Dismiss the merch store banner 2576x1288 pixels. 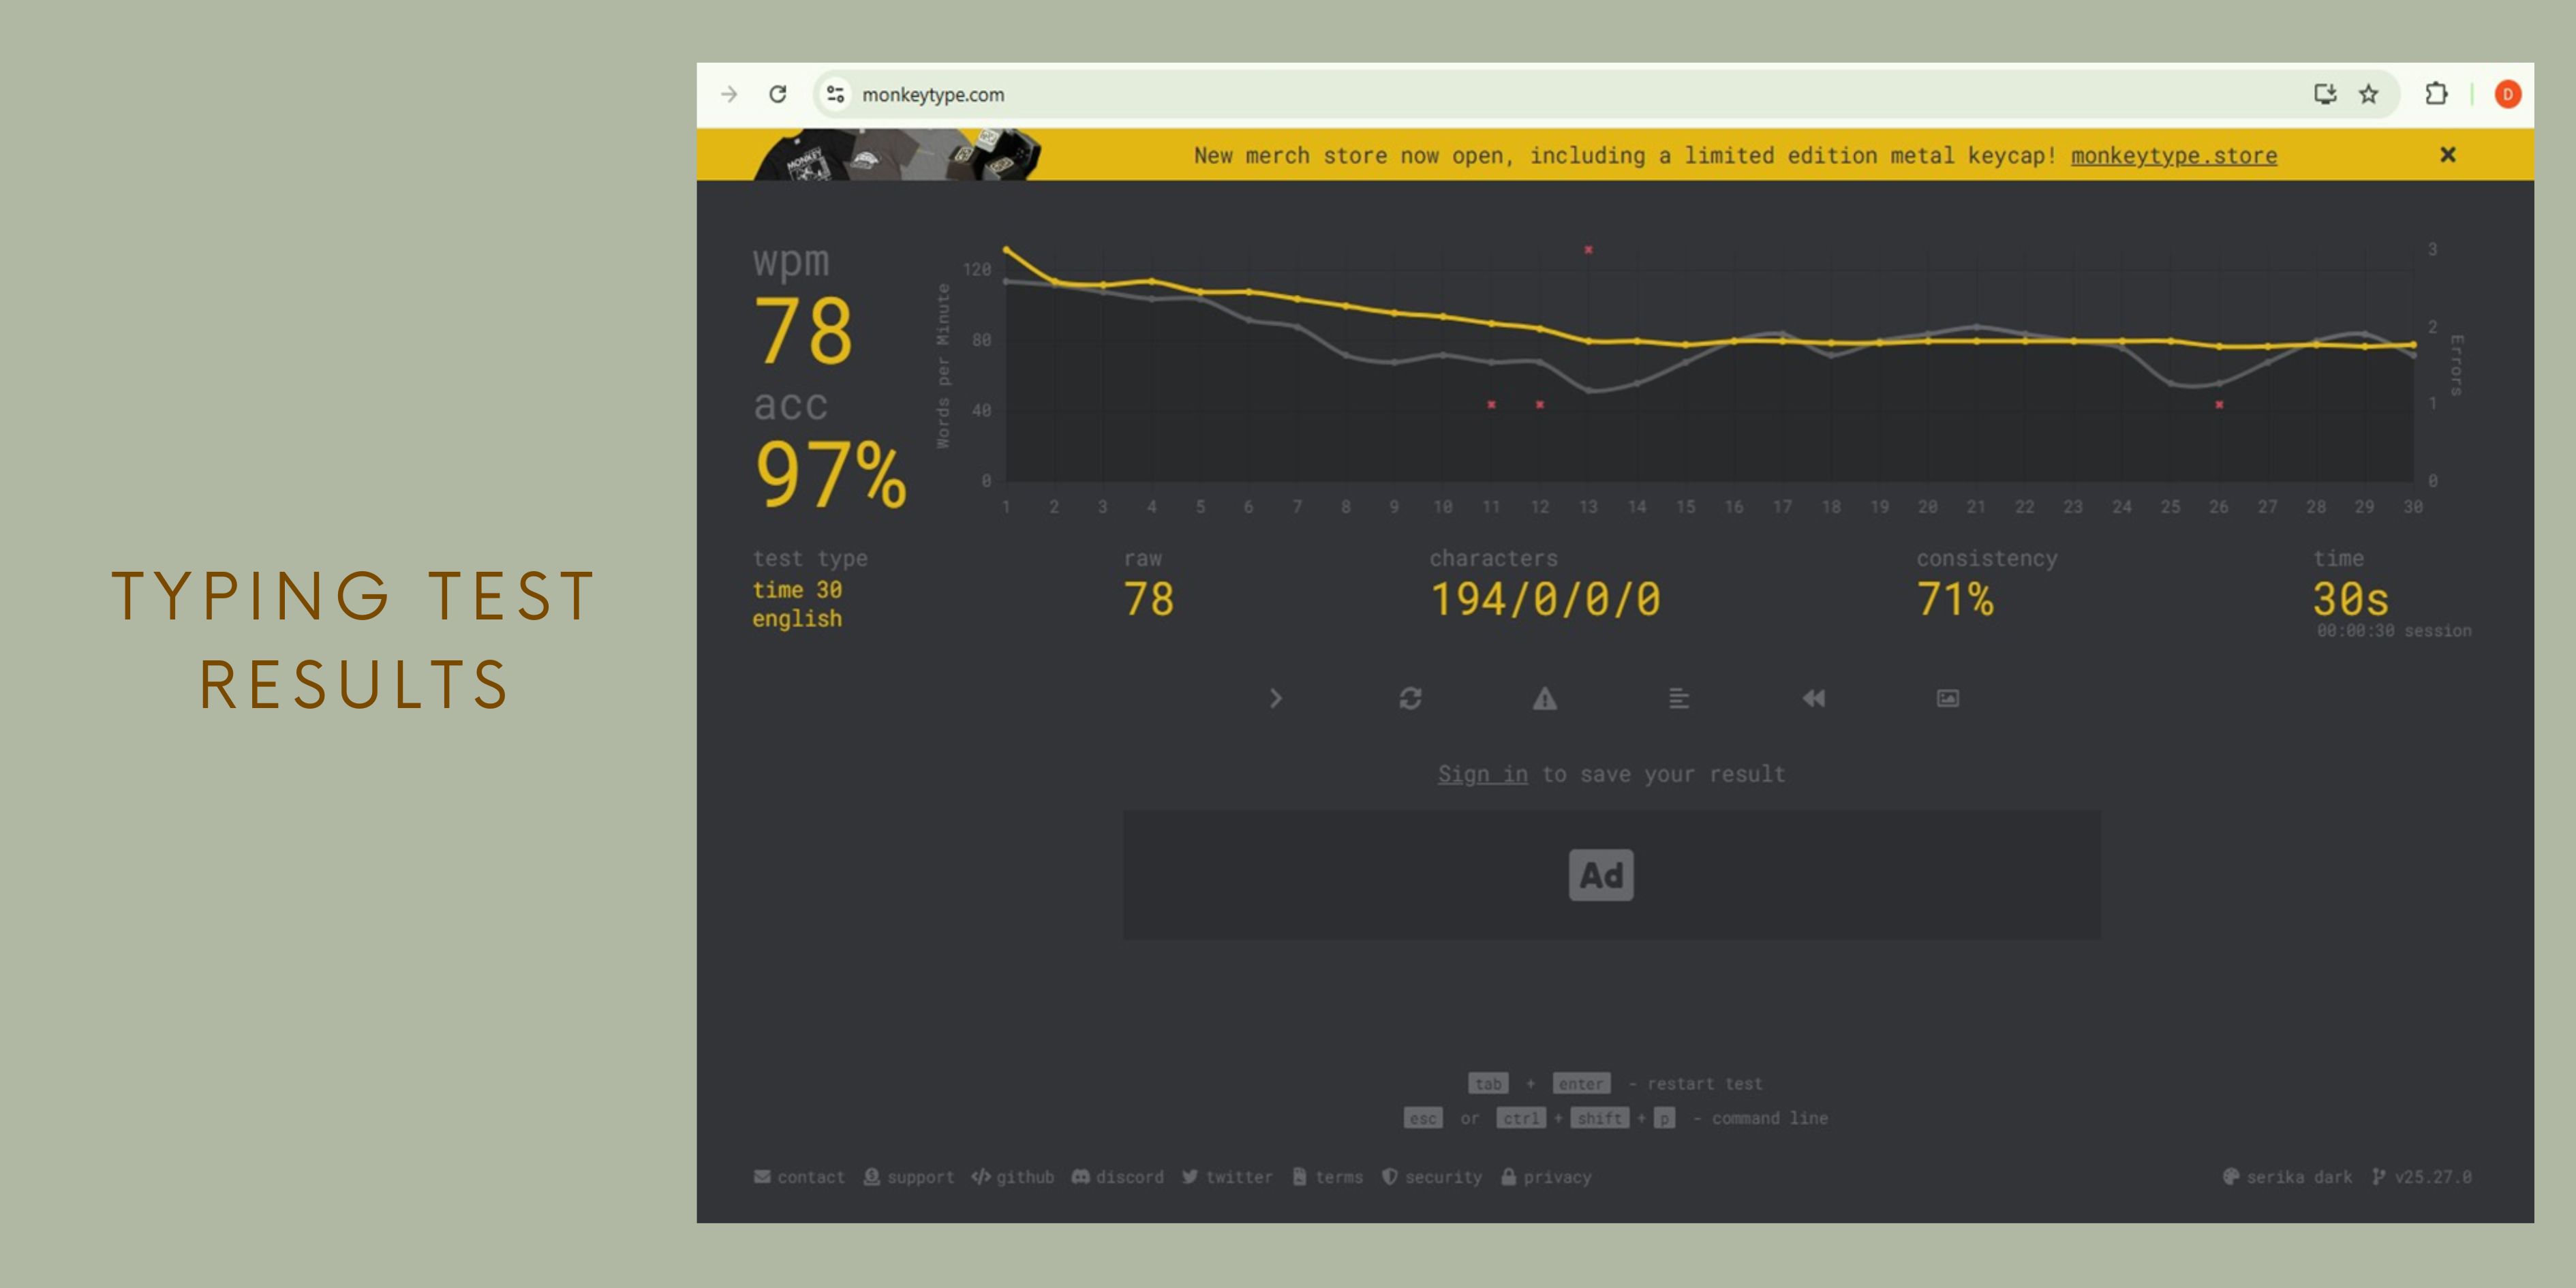[x=2447, y=155]
